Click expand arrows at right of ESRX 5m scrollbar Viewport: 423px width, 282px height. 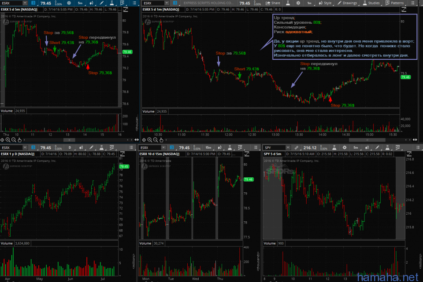tap(137, 140)
